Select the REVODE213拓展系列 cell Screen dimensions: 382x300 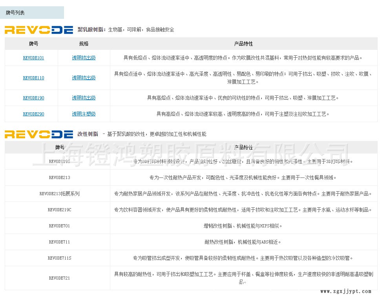click(60, 194)
